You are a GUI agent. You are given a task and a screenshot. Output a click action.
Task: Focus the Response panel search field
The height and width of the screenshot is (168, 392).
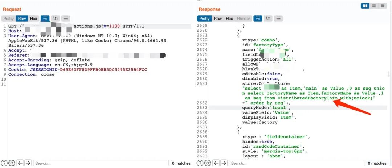pyautogui.click(x=297, y=163)
